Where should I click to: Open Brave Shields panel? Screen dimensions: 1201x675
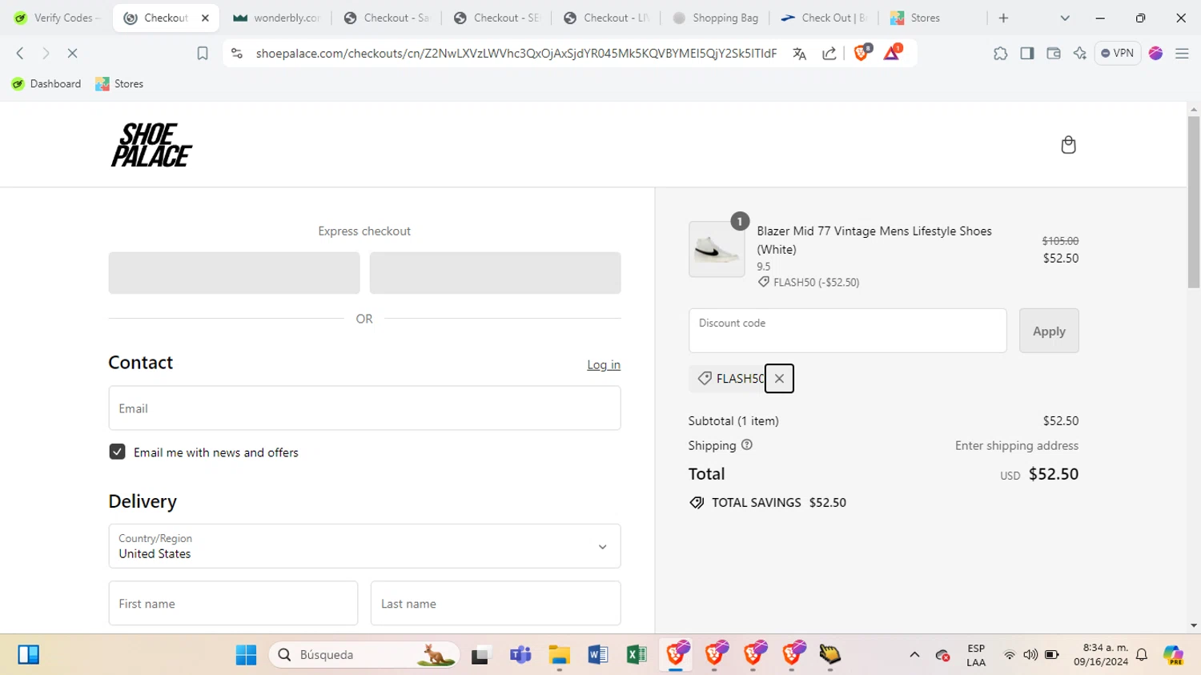click(862, 53)
